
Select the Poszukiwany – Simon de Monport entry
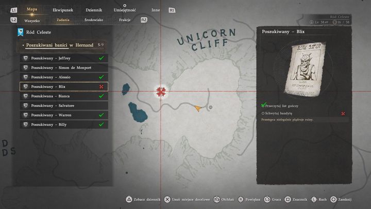click(x=64, y=68)
